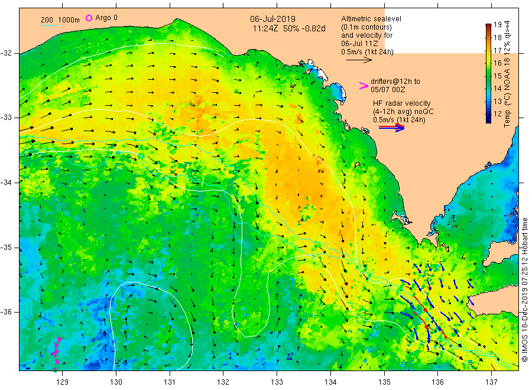Click the latitude axis label -36
This screenshot has height=390, width=532.
pyautogui.click(x=7, y=312)
